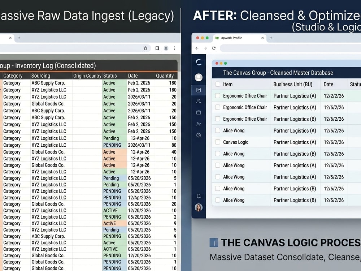Open the woman's profile photo in sidebar
361x271 pixels.
pyautogui.click(x=199, y=207)
